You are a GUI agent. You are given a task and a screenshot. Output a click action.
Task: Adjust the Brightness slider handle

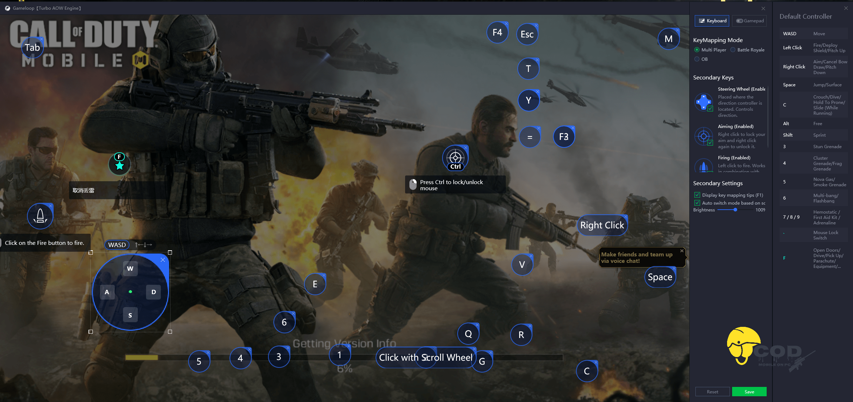(735, 210)
